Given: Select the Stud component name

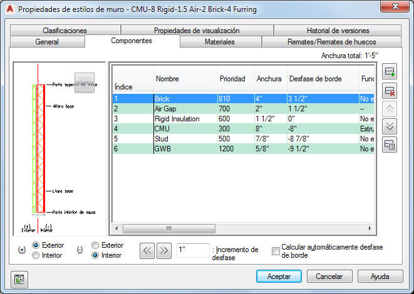Looking at the screenshot, I should click(x=162, y=139).
